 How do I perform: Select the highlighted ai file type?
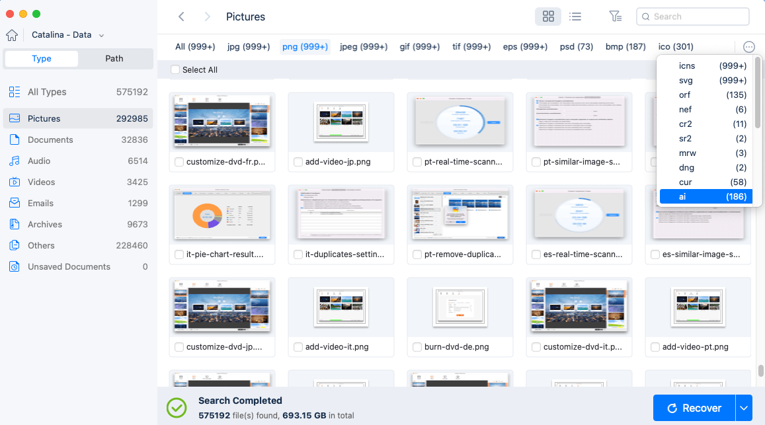[x=706, y=197]
